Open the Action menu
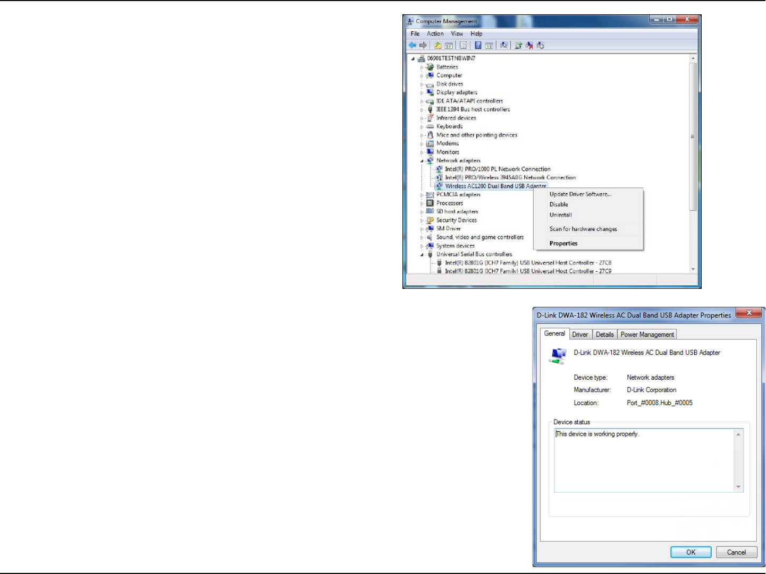Viewport: 766px width, 574px height. (435, 33)
